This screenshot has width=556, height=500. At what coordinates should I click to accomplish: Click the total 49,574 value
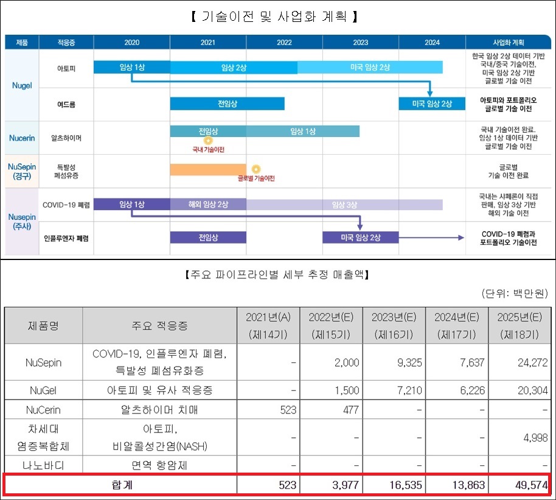tap(531, 485)
